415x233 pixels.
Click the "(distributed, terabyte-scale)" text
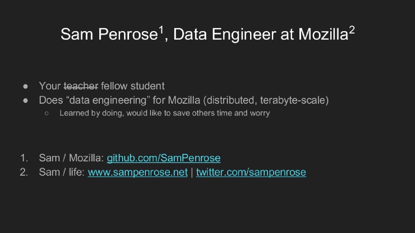(x=266, y=100)
